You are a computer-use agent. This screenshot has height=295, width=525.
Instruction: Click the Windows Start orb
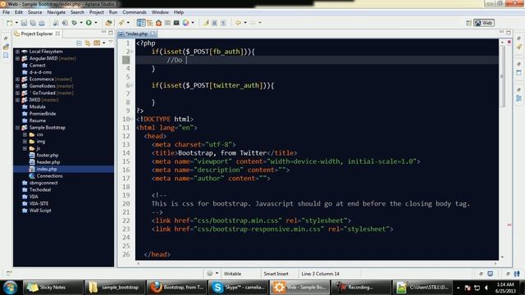click(x=11, y=288)
